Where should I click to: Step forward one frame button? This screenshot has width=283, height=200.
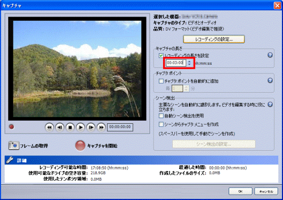pos(91,127)
